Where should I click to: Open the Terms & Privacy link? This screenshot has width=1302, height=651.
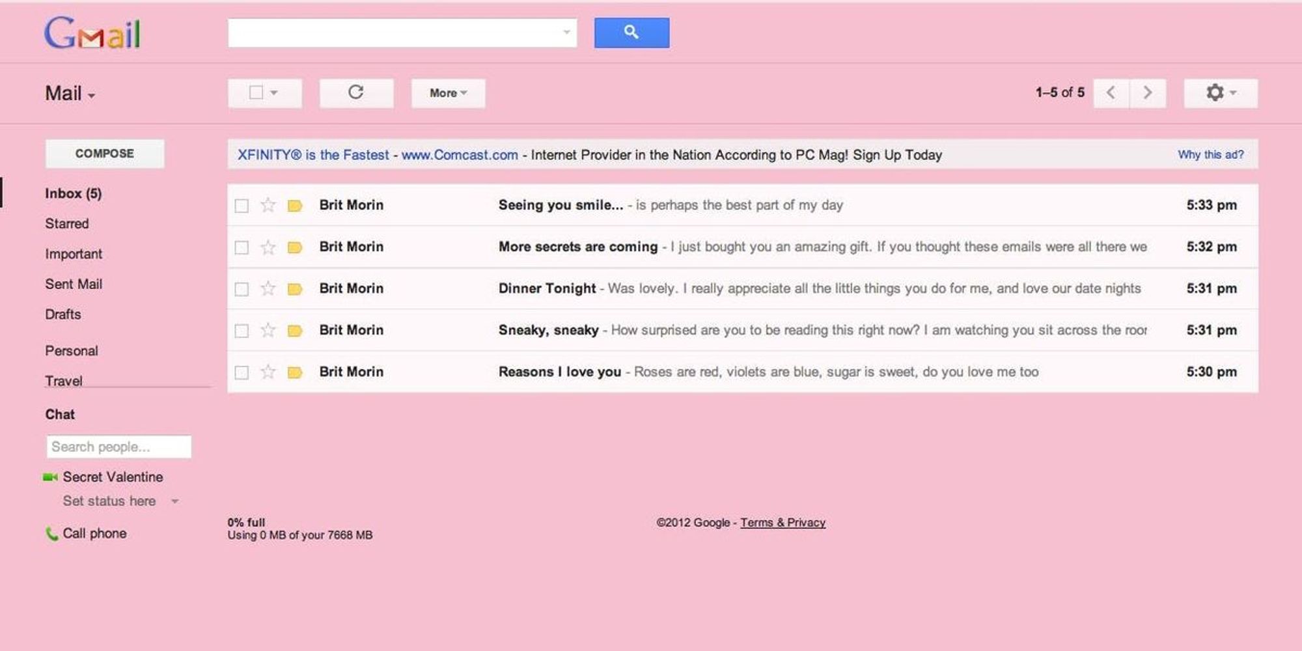coord(783,523)
